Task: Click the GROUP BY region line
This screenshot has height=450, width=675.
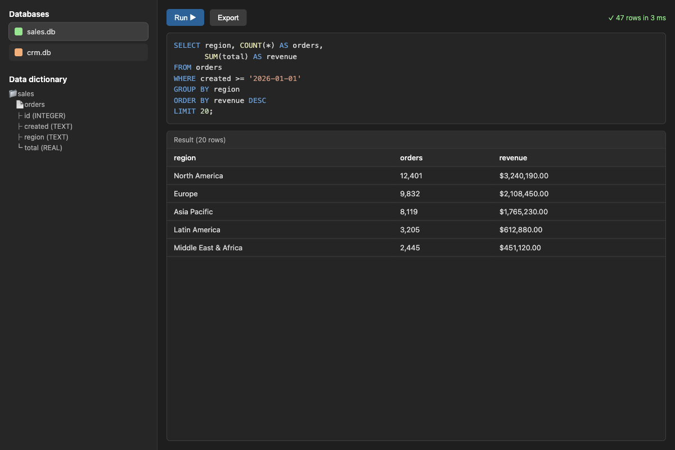Action: 206,89
